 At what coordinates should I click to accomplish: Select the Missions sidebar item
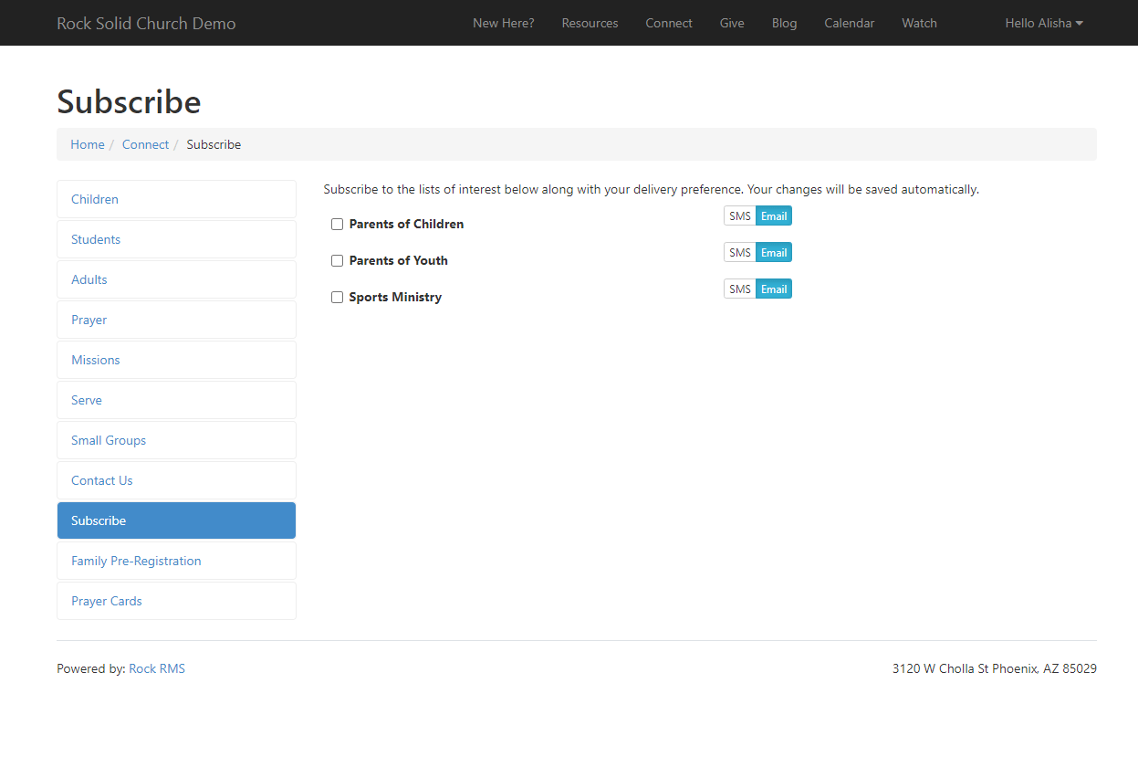96,360
